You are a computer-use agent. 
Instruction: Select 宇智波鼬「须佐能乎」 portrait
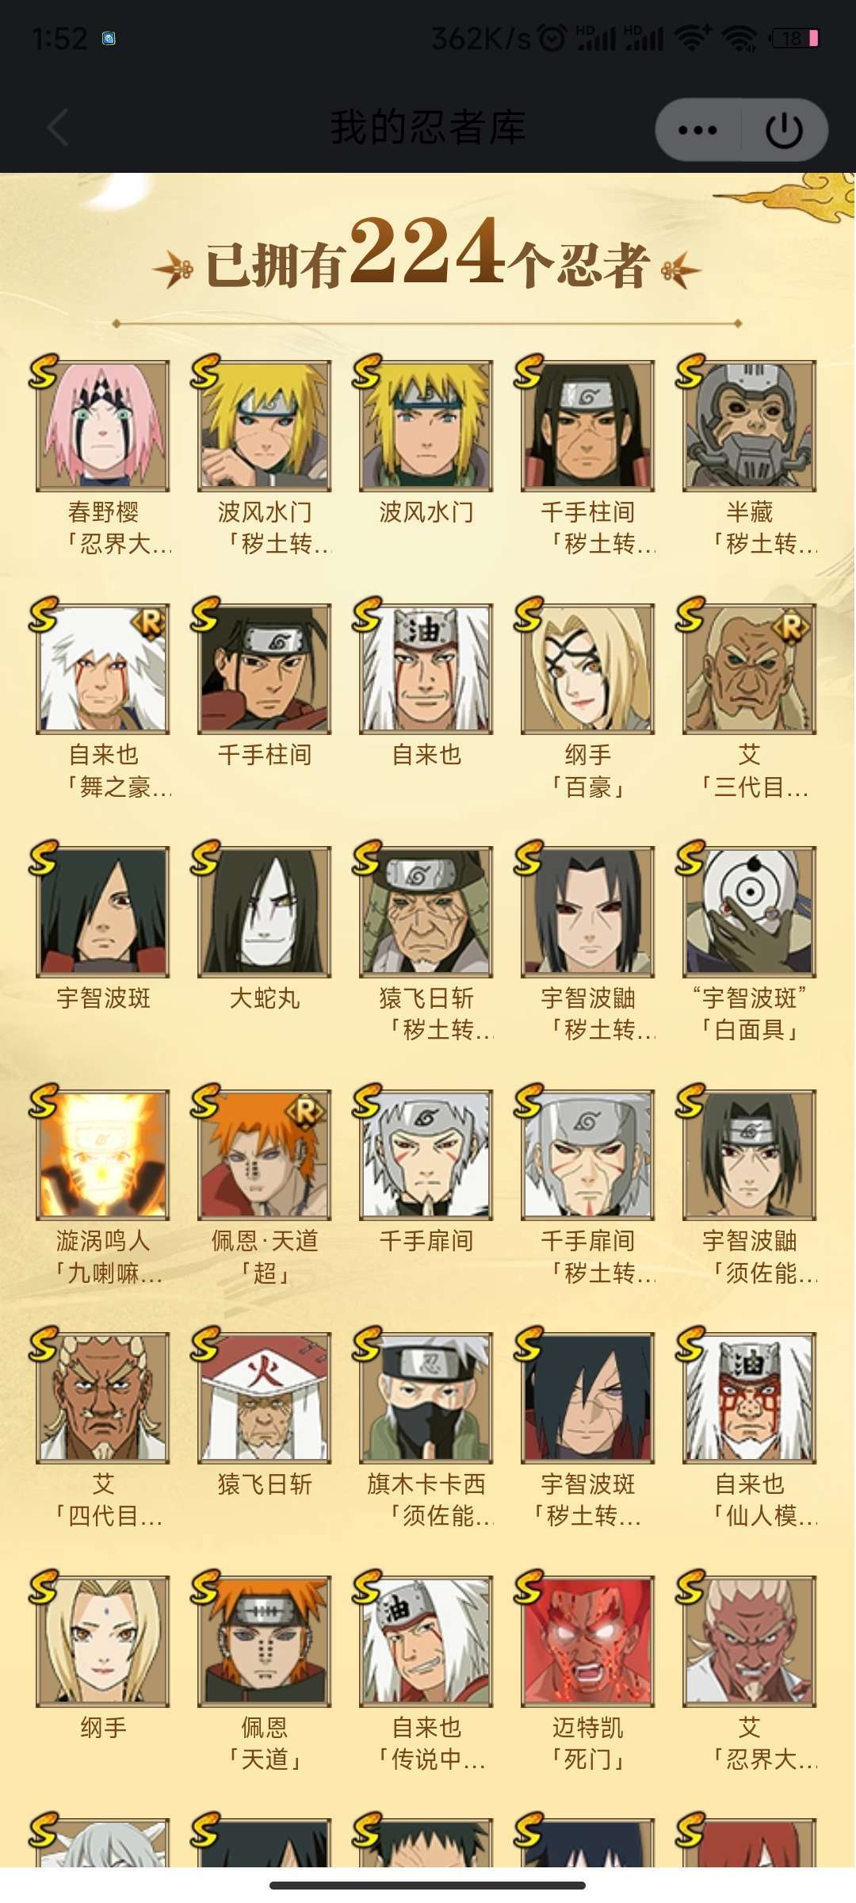[749, 1154]
